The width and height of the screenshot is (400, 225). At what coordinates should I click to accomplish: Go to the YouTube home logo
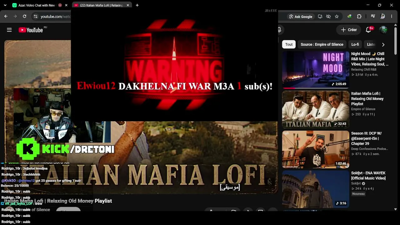point(31,30)
